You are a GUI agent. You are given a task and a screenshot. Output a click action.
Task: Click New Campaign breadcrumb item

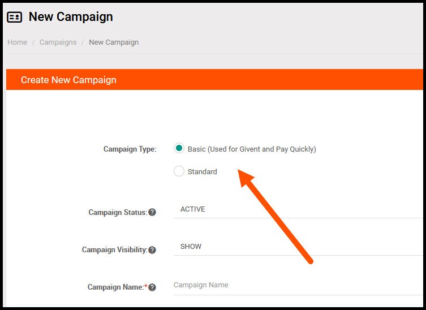coord(114,42)
